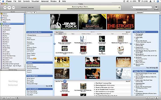Screen dimensions: 161x100
Task: Adjust the volume slider
Action: click(x=28, y=7)
